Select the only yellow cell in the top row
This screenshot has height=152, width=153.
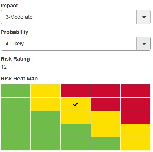[45, 91]
